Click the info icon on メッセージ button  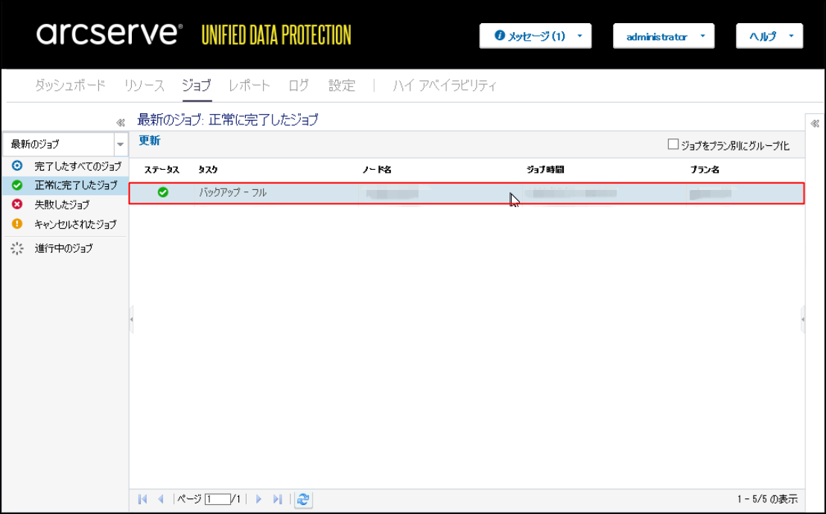tap(500, 35)
